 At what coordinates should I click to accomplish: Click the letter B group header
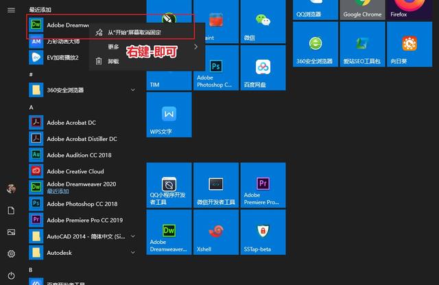(31, 270)
